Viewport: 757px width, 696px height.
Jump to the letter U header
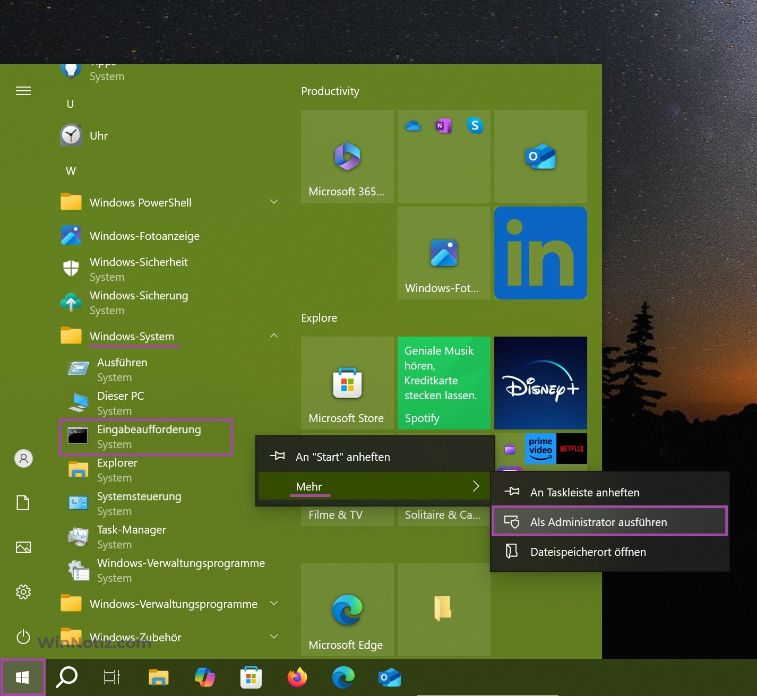click(x=70, y=104)
